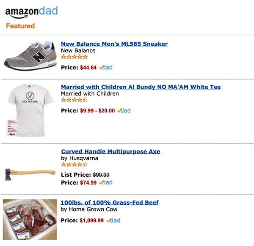Image resolution: width=254 pixels, height=246 pixels.
Task: Open Married with Children NO MA'AM Tee link
Action: 141,87
